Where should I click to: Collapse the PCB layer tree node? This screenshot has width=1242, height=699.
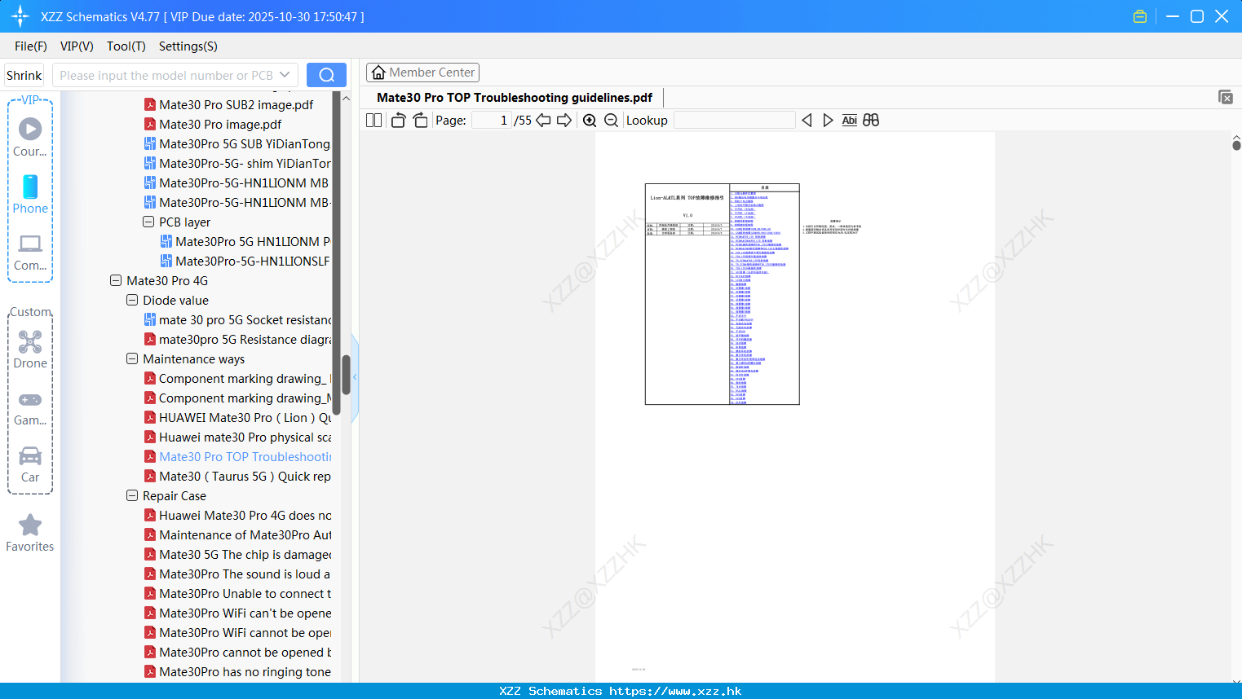148,222
